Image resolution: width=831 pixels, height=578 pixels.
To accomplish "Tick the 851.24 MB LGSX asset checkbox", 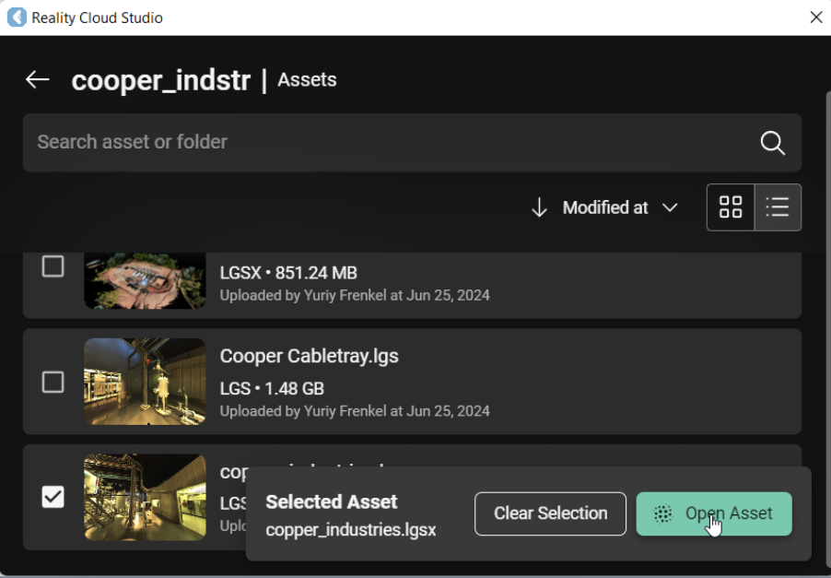I will (53, 267).
